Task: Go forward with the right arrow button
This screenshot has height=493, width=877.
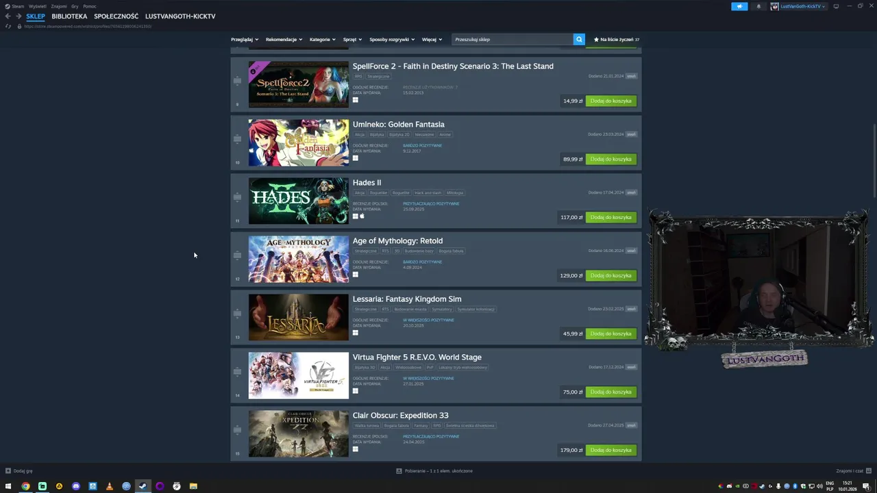Action: click(x=18, y=16)
